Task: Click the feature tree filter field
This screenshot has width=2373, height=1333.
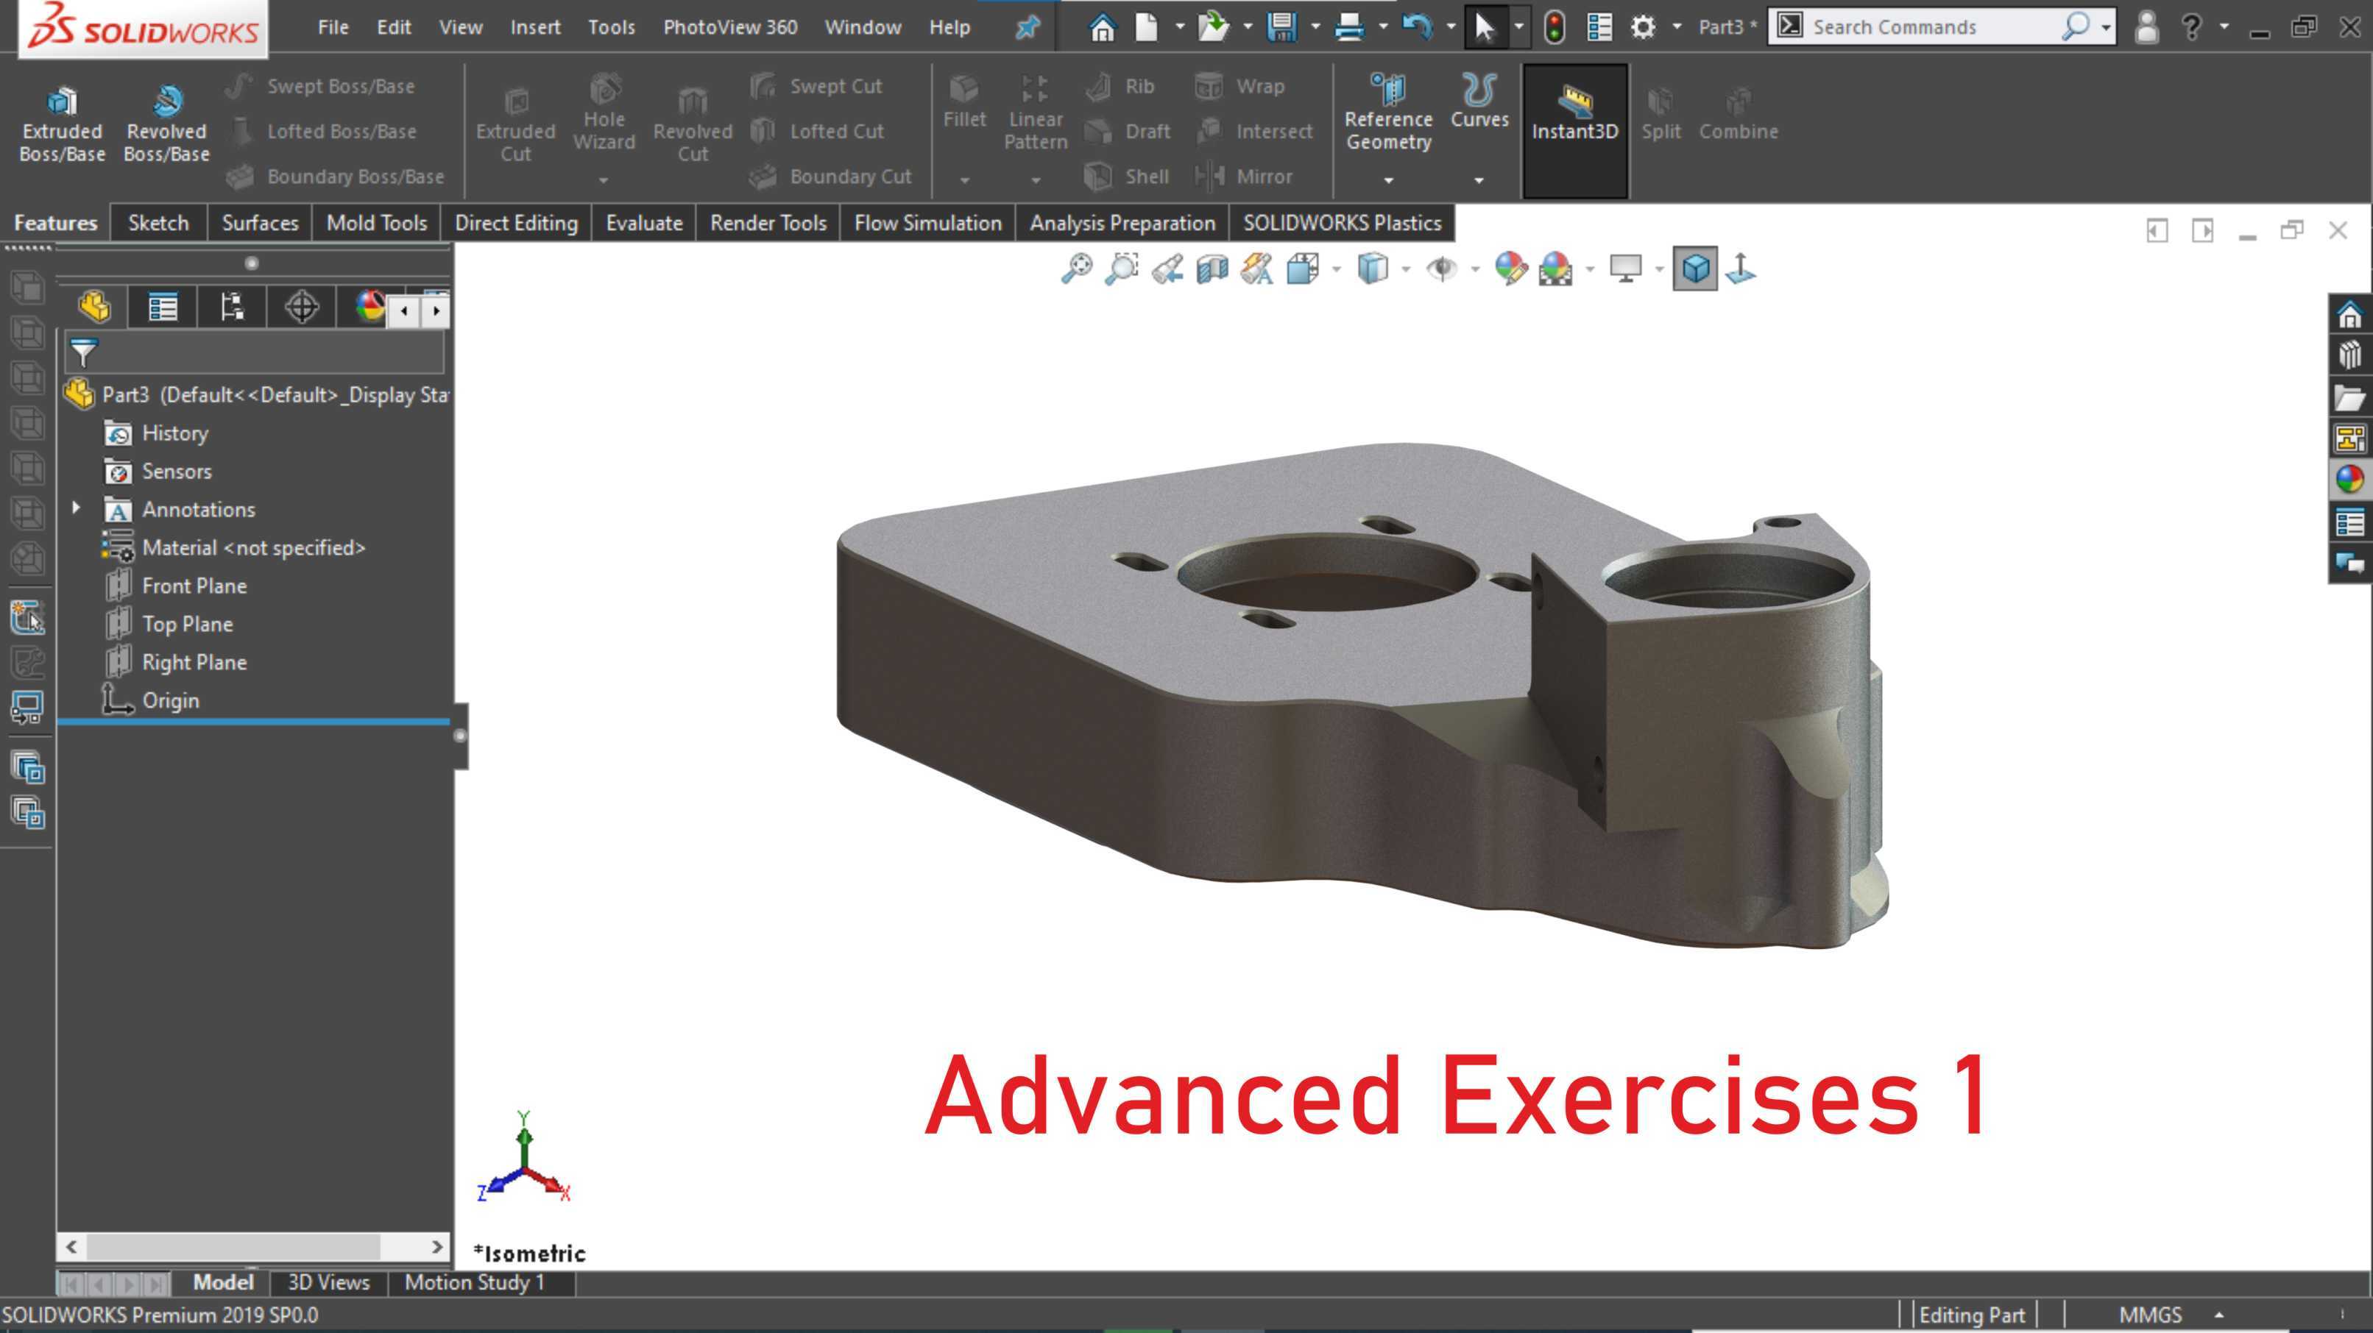Action: point(254,352)
